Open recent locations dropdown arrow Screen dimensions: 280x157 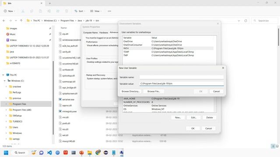click(x=16, y=20)
